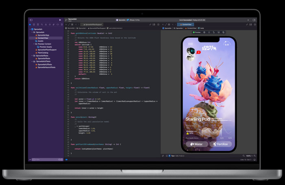Toggle the inspector panel at top right
The image size is (285, 185).
coord(254,20)
